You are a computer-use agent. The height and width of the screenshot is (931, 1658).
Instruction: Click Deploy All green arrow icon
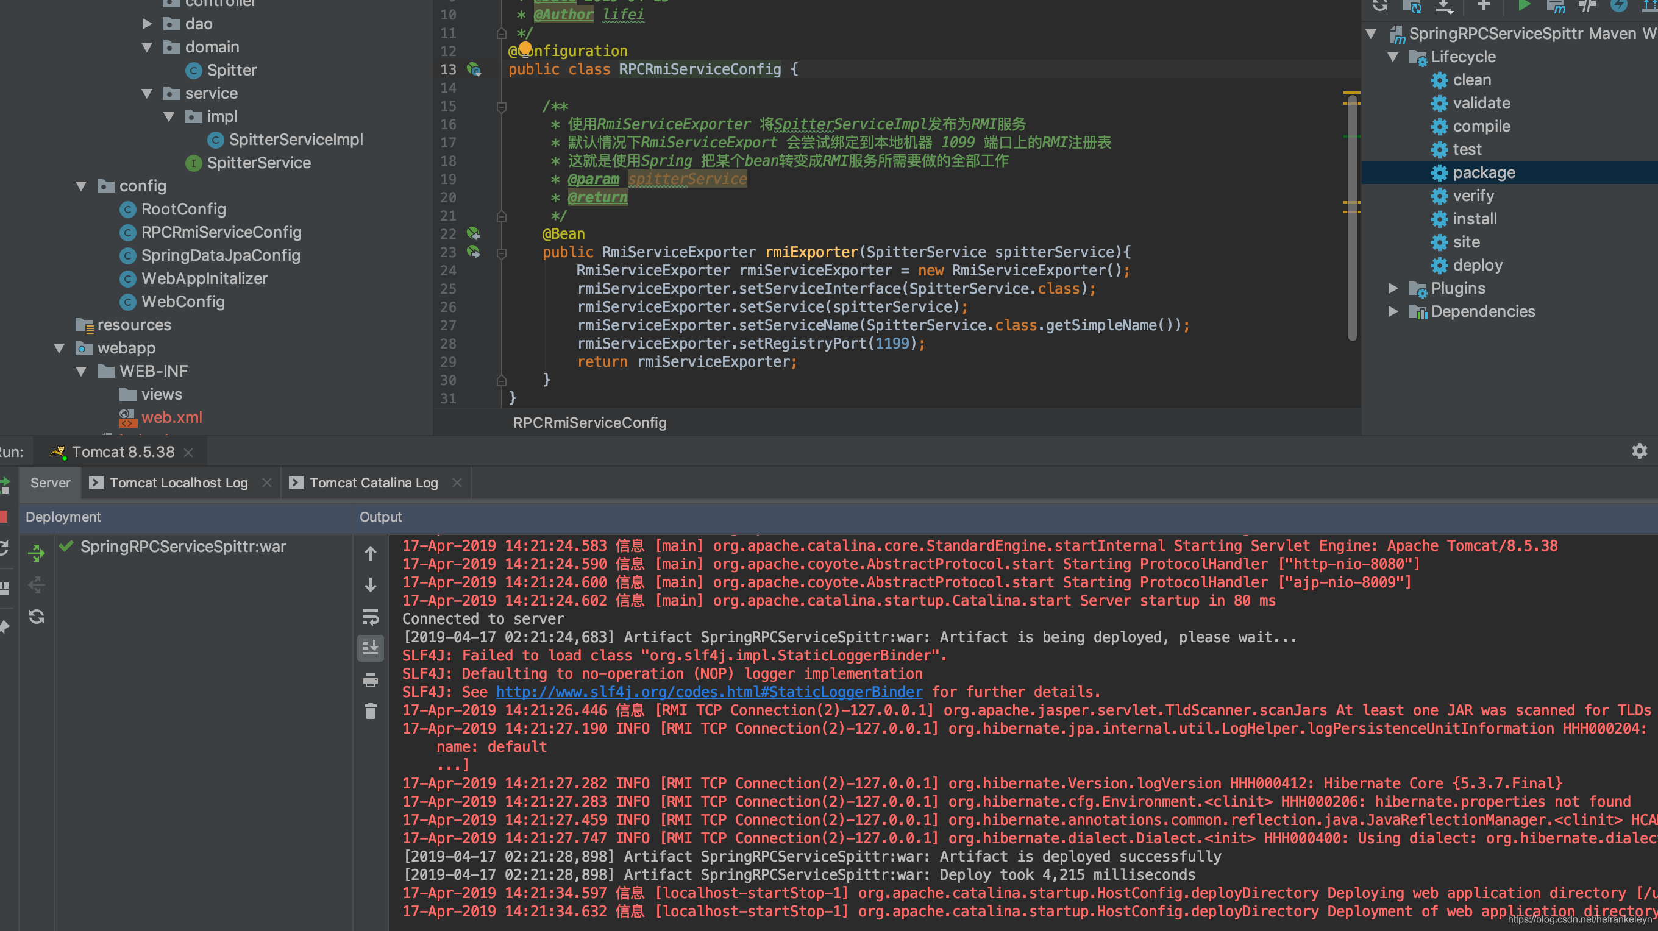36,553
